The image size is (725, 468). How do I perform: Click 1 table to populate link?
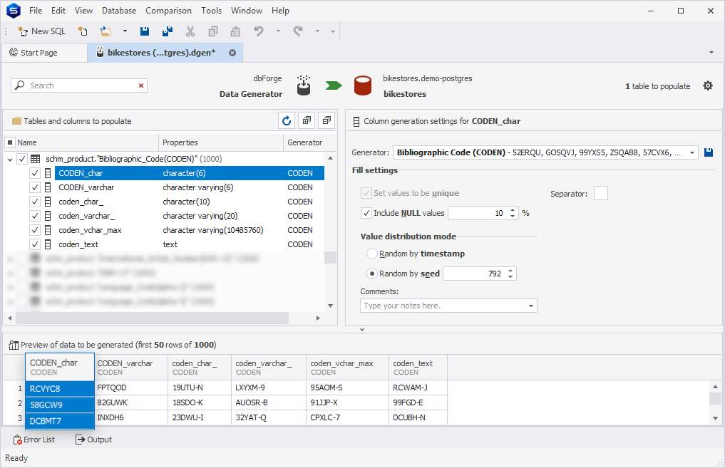pos(657,86)
